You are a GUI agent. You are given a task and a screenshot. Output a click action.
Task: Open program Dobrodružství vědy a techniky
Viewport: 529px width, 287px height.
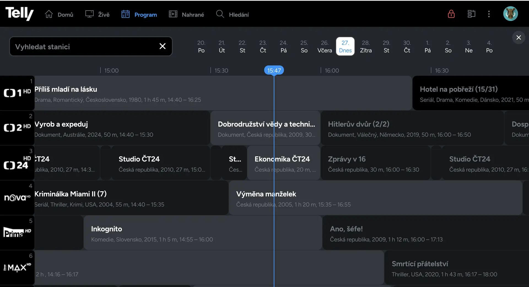[x=265, y=128]
